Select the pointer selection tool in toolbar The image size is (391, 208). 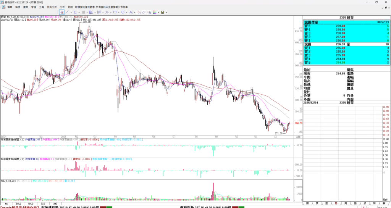click(61, 12)
